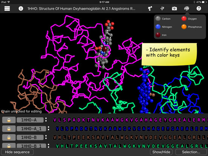Tap the heme iron atom sphere
This screenshot has height=156, width=208.
[105, 49]
